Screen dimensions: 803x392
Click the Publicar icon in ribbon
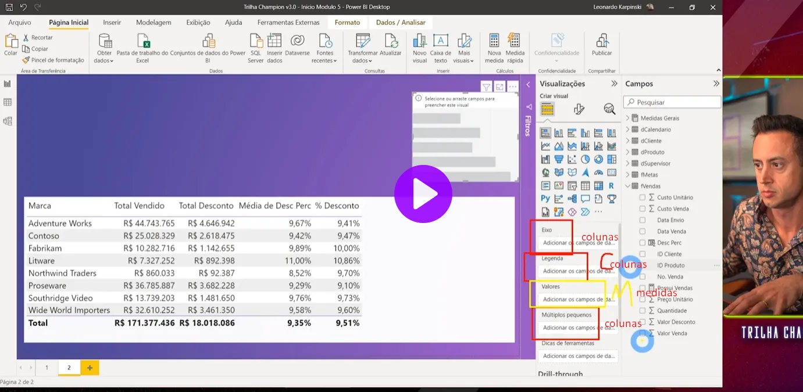602,42
